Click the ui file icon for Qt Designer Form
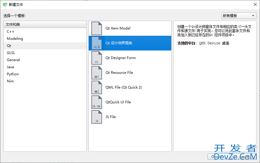 click(97, 58)
